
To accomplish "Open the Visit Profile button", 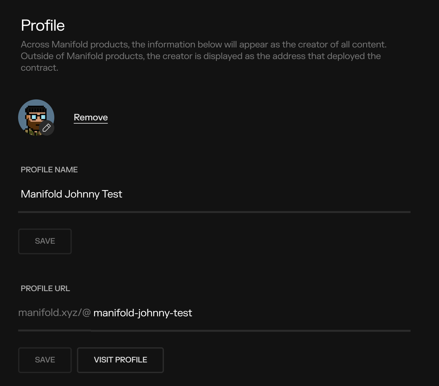I will point(120,360).
